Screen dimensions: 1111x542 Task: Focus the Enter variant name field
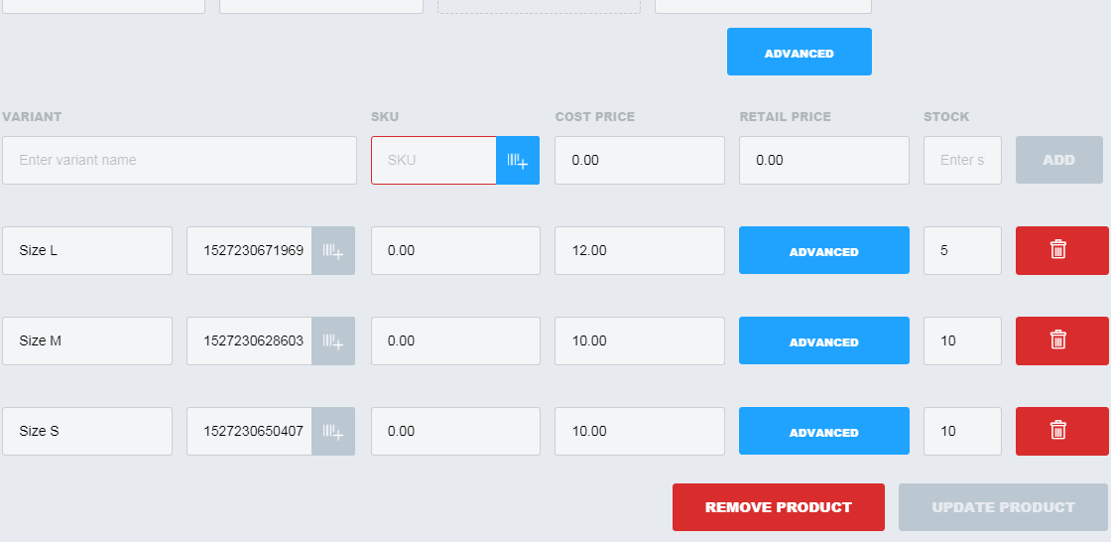(180, 161)
